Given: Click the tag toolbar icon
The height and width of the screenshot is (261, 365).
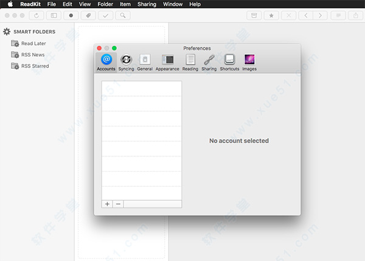Looking at the screenshot, I should coord(88,16).
